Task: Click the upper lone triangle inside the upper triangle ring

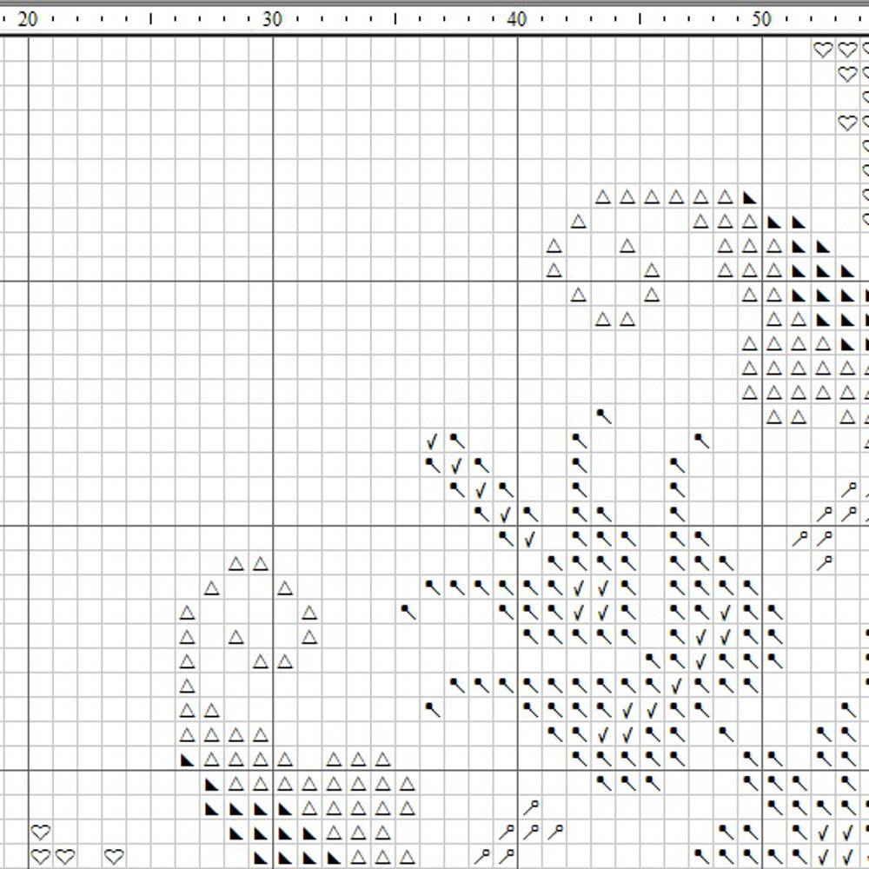Action: [x=627, y=246]
